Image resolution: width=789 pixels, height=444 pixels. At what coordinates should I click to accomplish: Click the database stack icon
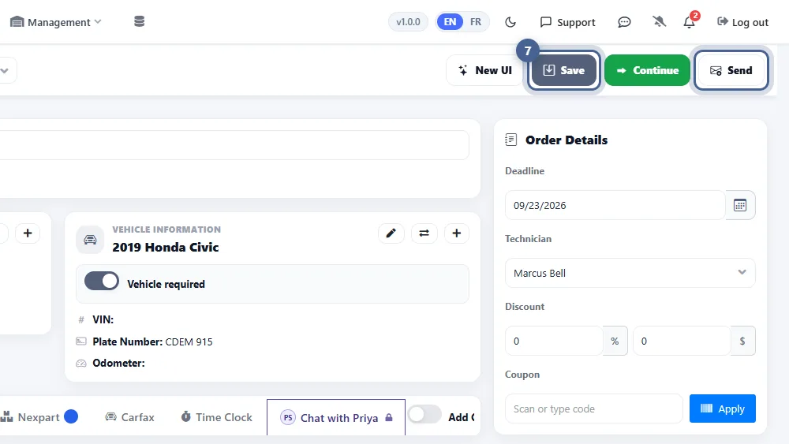point(140,21)
